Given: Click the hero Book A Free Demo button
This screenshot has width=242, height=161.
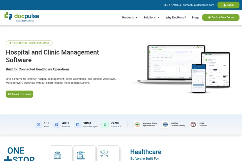Looking at the screenshot, I should click(x=20, y=94).
